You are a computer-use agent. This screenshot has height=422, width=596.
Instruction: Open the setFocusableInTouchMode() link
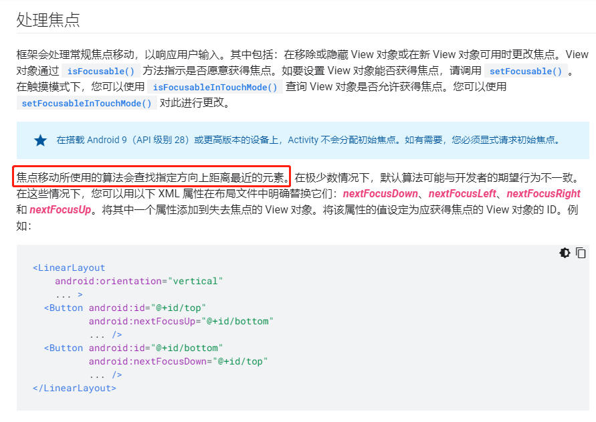coord(87,103)
